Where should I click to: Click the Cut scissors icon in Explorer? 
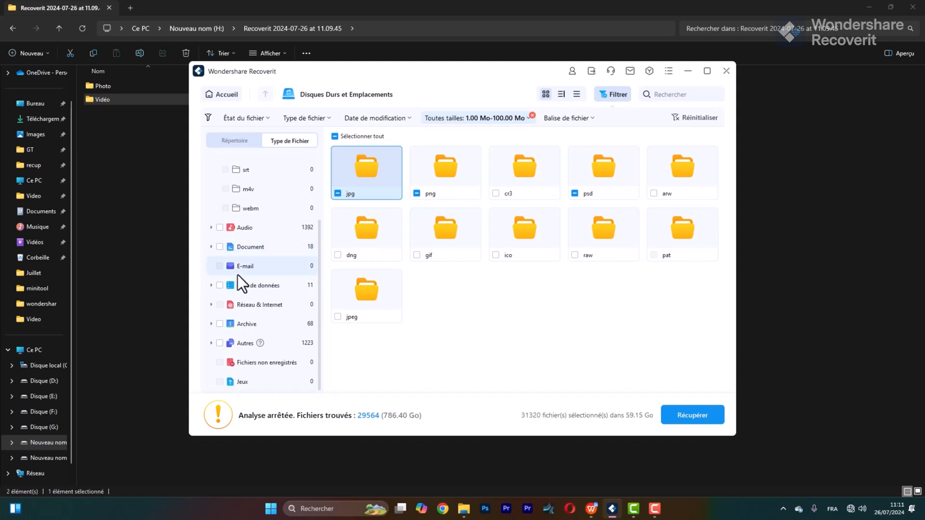coord(70,53)
